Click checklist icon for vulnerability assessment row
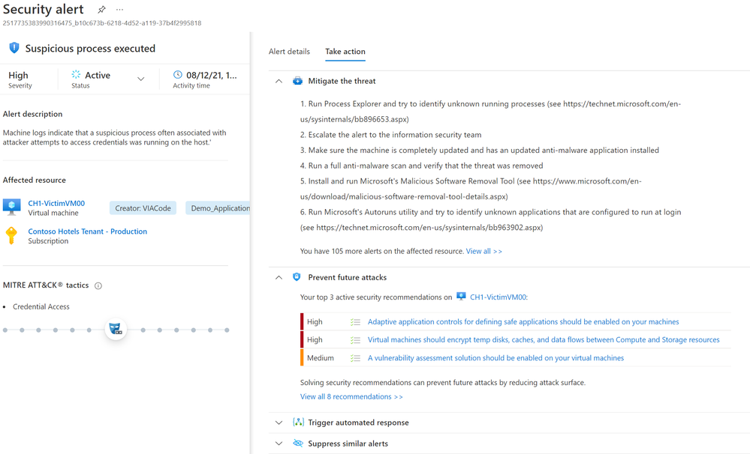 coord(355,358)
